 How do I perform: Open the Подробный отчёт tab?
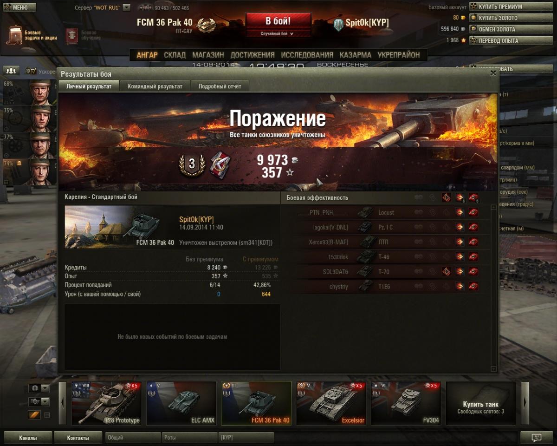(220, 86)
